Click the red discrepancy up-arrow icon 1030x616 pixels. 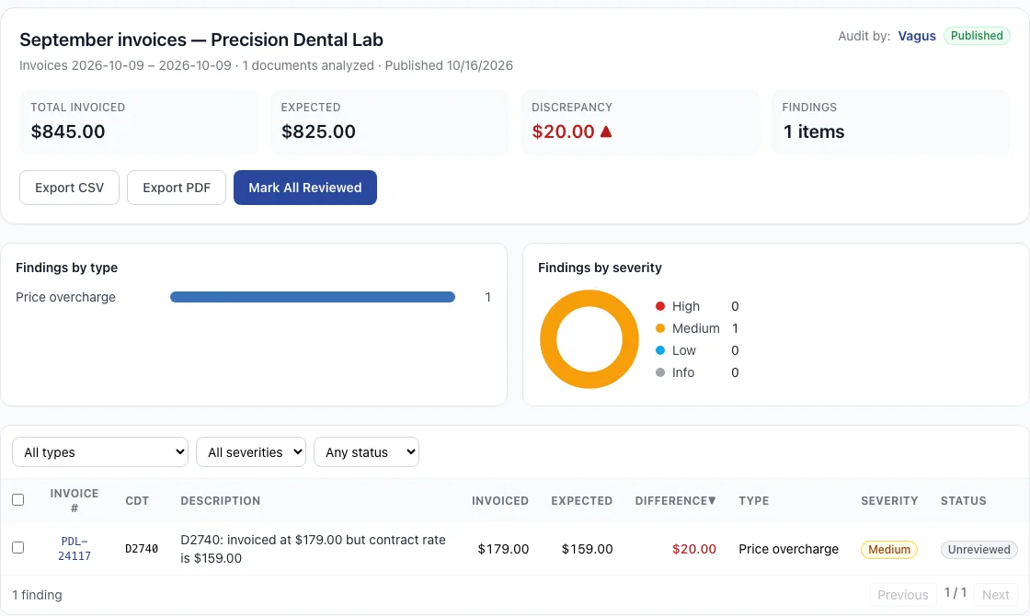pyautogui.click(x=606, y=131)
